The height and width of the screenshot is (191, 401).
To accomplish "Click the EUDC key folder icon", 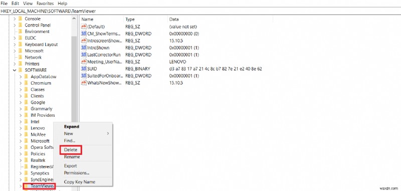I will tap(20, 38).
